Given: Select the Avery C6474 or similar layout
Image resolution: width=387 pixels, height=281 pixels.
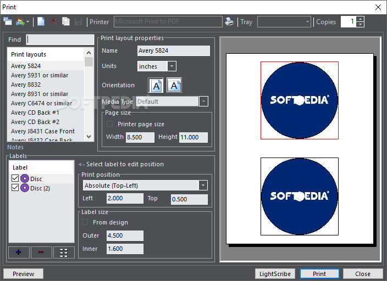Looking at the screenshot, I should click(x=46, y=103).
